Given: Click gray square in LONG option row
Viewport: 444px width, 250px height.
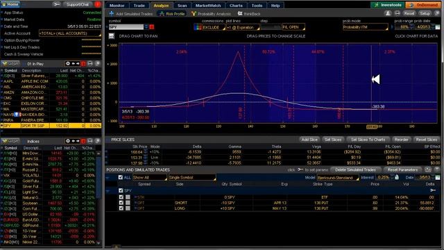Looking at the screenshot, I should pos(128,208).
